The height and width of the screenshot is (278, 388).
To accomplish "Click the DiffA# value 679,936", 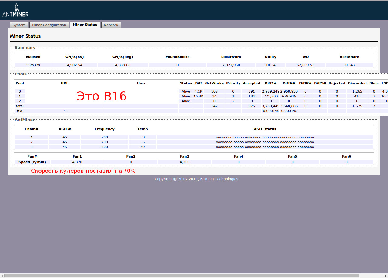I will point(289,96).
